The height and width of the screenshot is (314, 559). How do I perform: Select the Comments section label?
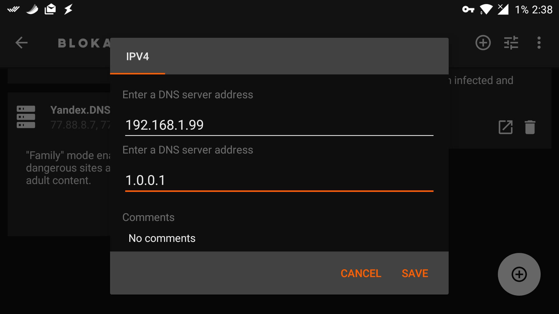pos(148,217)
